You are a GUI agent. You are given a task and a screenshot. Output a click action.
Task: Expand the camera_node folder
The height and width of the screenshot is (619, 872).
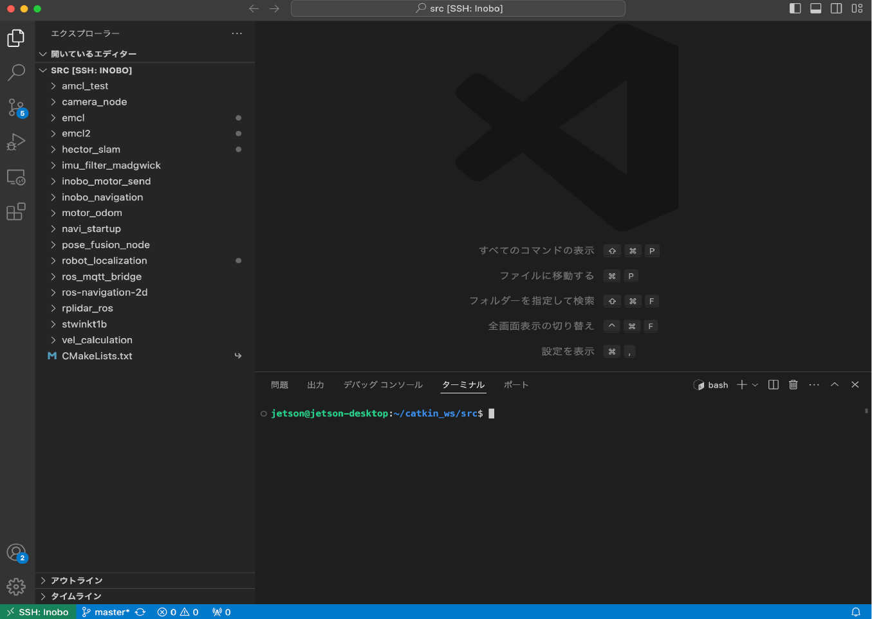pyautogui.click(x=145, y=102)
